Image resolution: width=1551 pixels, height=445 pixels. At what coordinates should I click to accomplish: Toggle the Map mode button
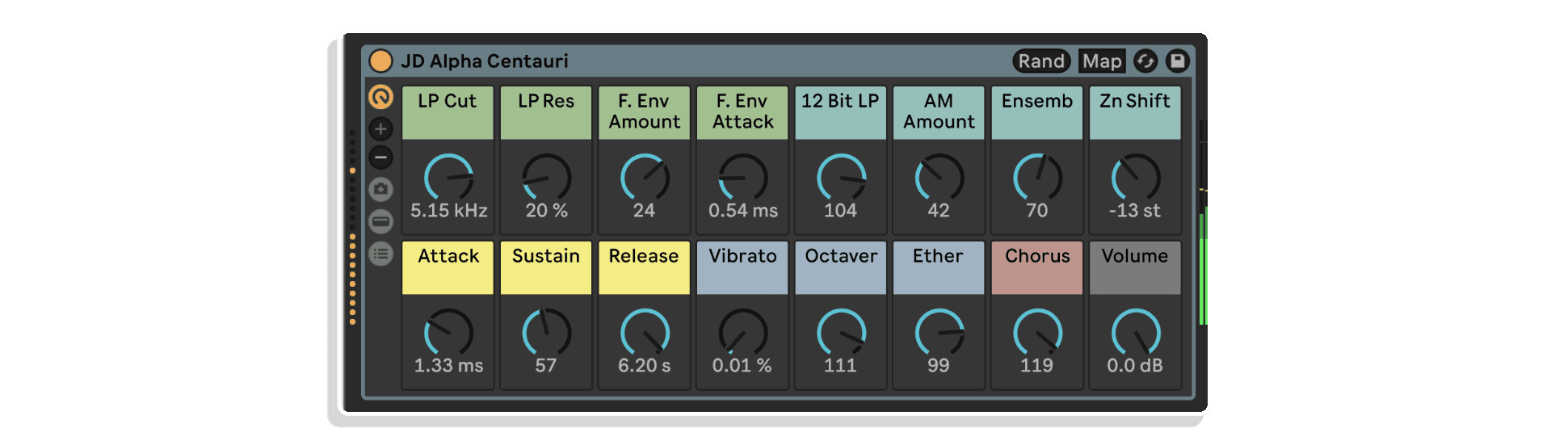point(1102,61)
